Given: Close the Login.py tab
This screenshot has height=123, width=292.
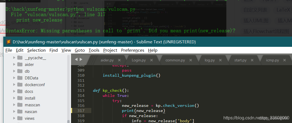Looking at the screenshot, I should tap(151, 60).
